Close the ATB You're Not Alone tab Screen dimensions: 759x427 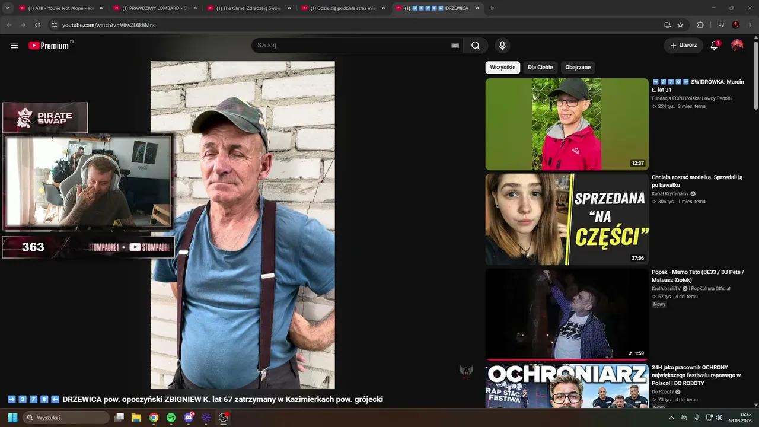101,8
